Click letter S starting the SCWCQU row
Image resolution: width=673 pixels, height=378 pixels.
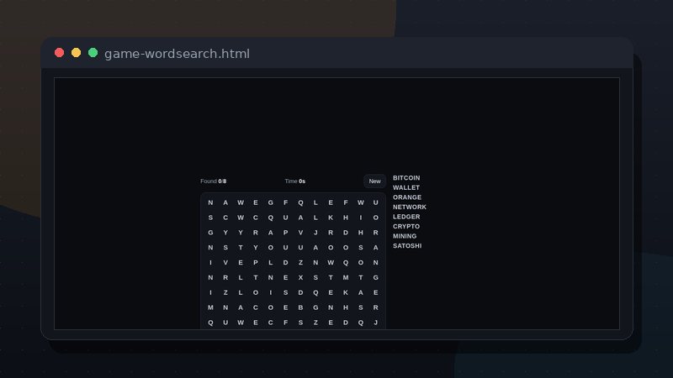(210, 218)
